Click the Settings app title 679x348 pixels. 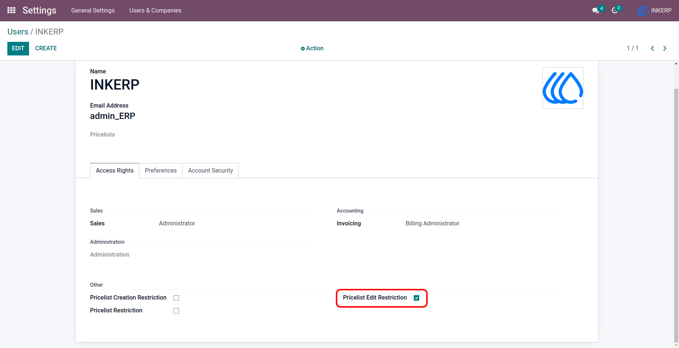pyautogui.click(x=39, y=10)
